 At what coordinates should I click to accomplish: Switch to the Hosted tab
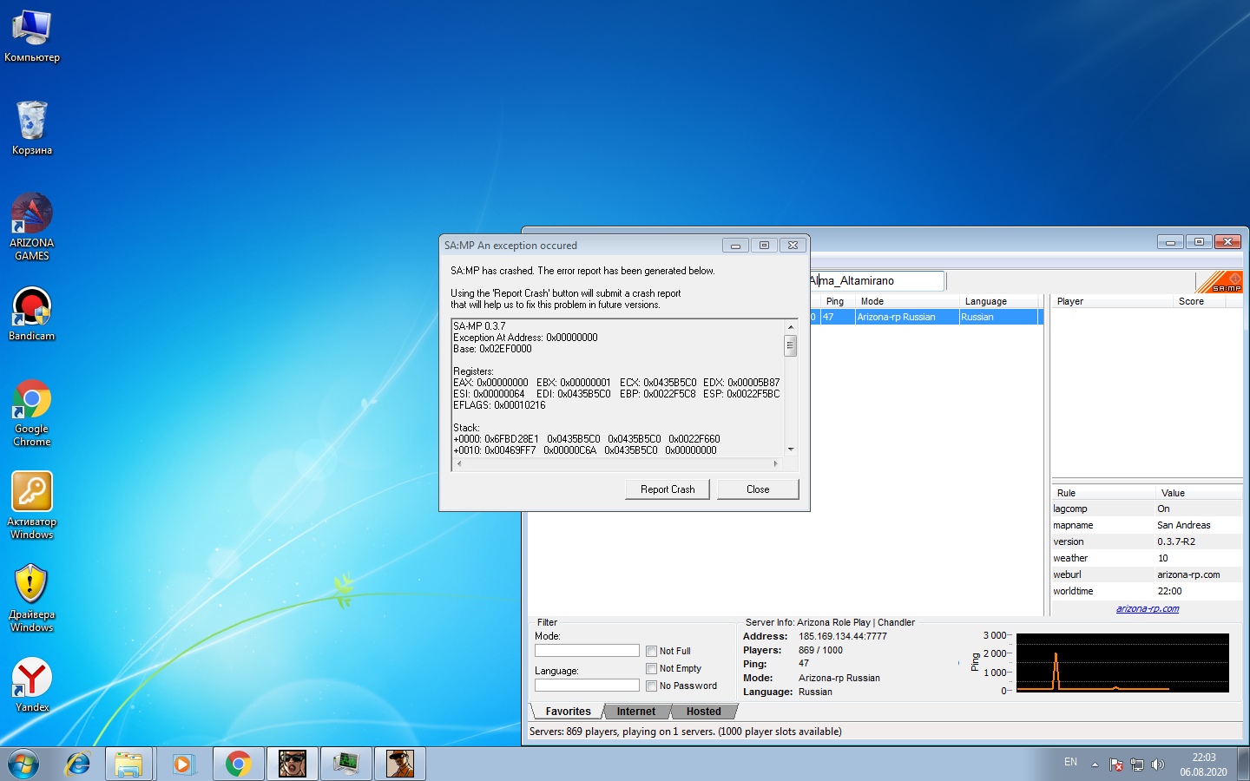tap(703, 712)
